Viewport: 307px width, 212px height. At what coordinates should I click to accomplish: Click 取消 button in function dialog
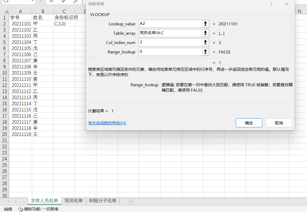[x=279, y=123]
